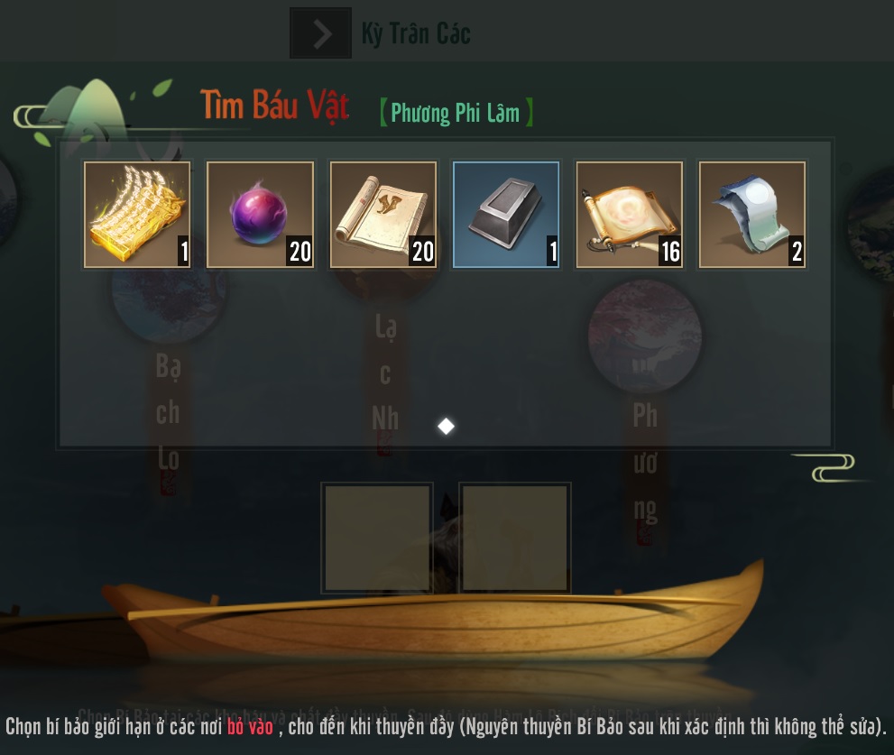The width and height of the screenshot is (894, 755).
Task: Select the Phương location circular thumbnail
Action: (x=645, y=336)
